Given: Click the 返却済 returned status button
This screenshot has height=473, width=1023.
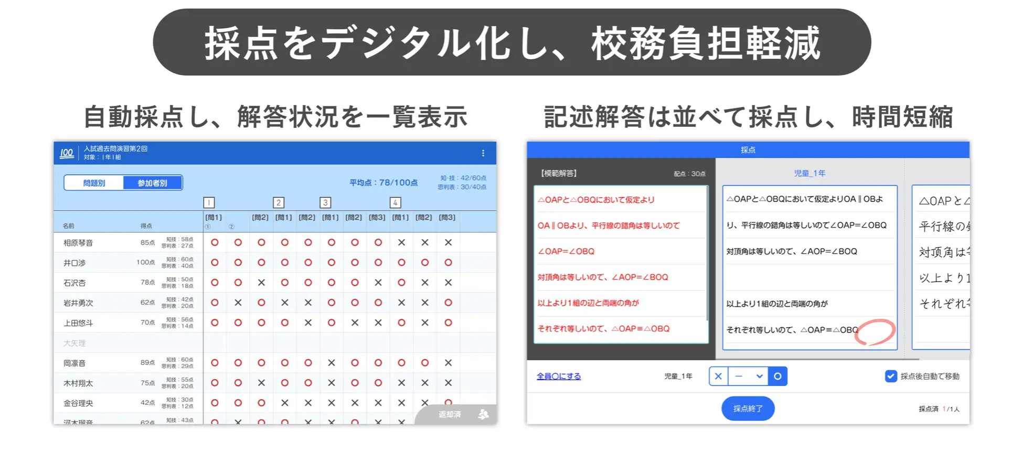Looking at the screenshot, I should 455,415.
